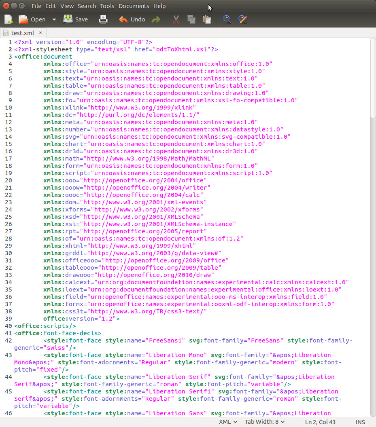Viewport: 376px width, 427px height.
Task: Click 'http://purl.org/dc/elements/1.1/' on line 11
Action: point(138,115)
